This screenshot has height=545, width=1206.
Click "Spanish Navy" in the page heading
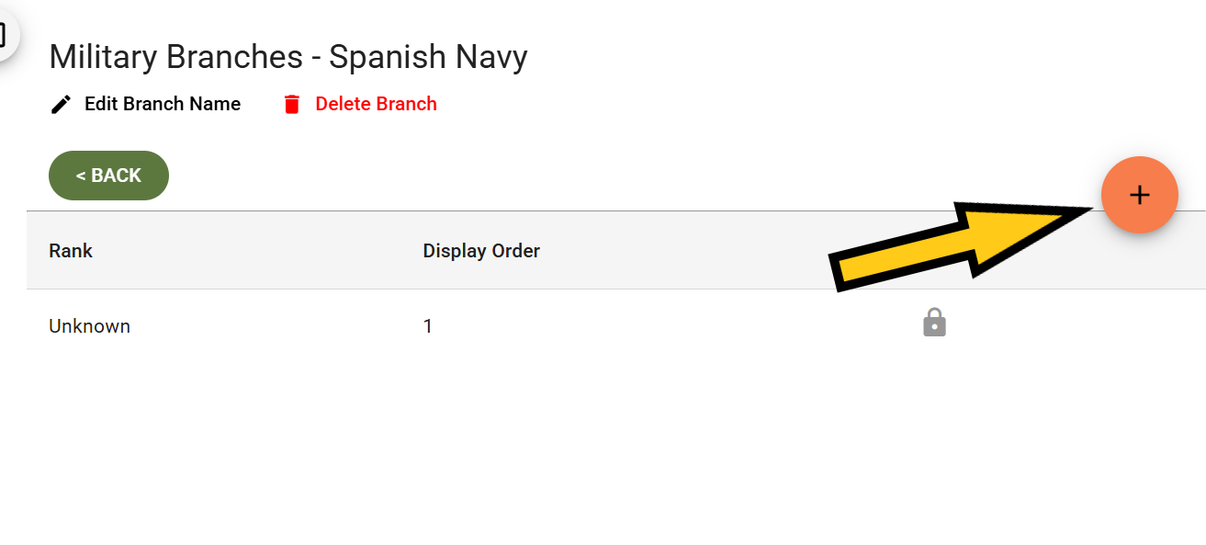428,57
